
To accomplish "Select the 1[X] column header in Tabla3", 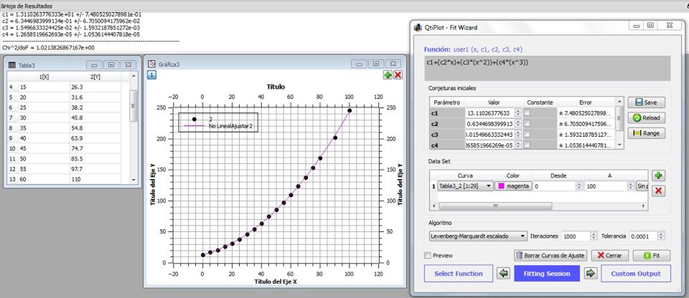I will 44,77.
